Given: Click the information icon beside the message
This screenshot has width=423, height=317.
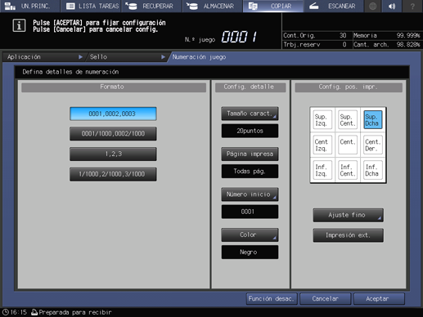Looking at the screenshot, I should coord(19,25).
